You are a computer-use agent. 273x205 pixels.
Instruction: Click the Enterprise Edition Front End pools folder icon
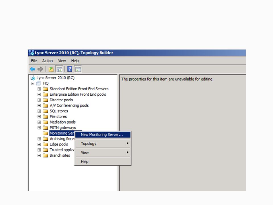45,95
